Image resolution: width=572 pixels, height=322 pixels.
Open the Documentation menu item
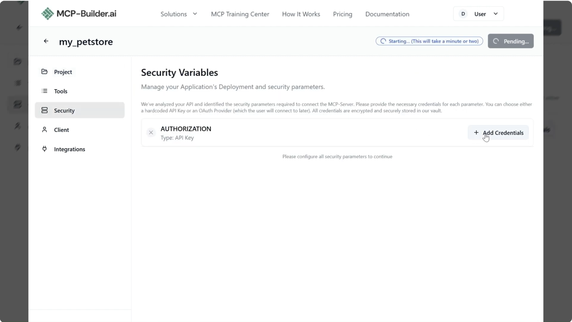(387, 14)
